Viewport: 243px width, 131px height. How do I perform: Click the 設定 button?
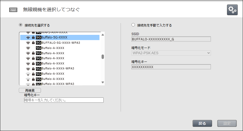click(x=227, y=123)
